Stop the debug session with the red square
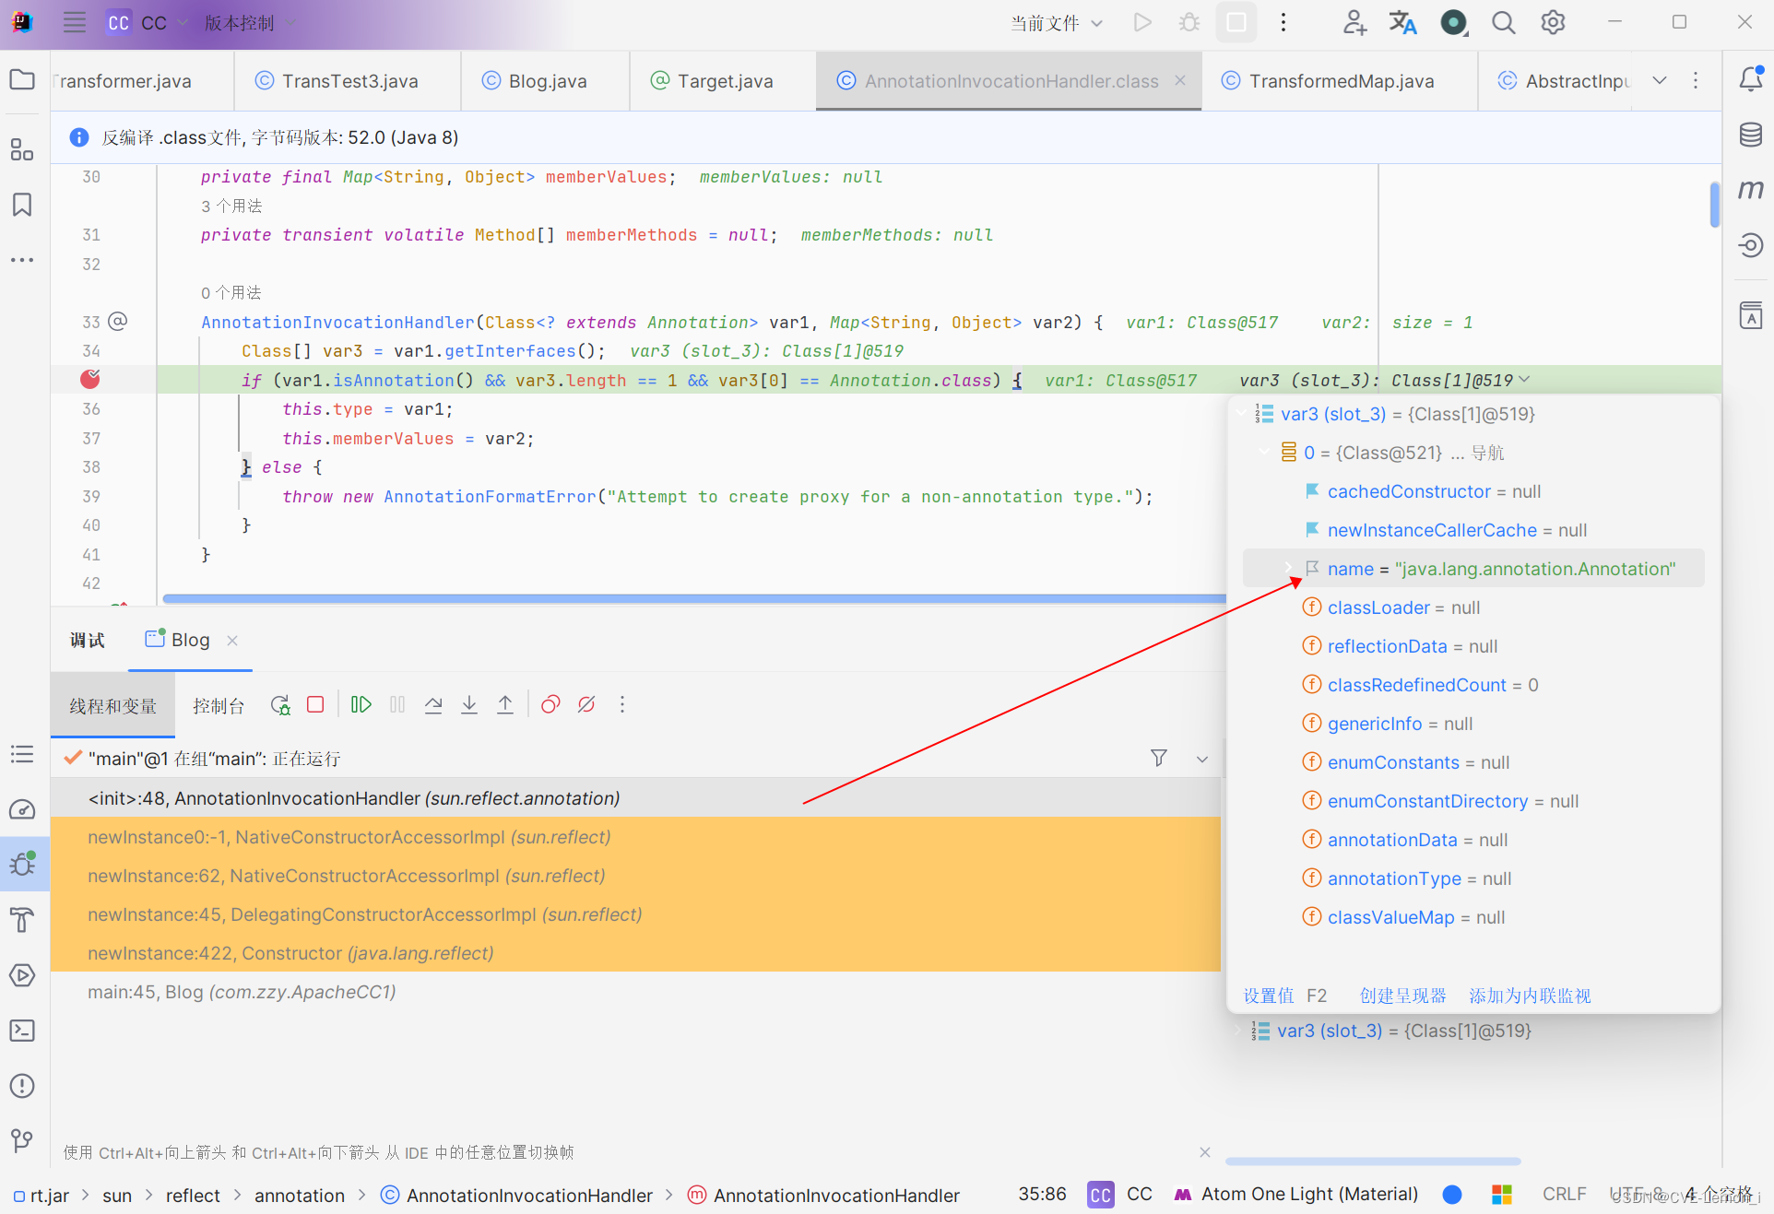This screenshot has width=1774, height=1214. (315, 704)
